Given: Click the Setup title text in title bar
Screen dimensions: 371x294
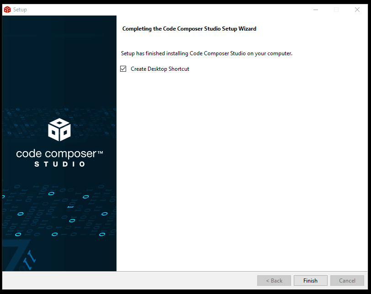Looking at the screenshot, I should pyautogui.click(x=20, y=10).
